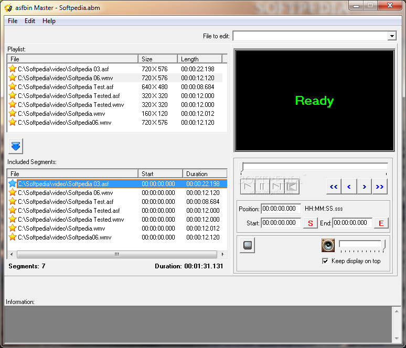Click star icon of Softpedia Test.asf in Playlist

13,86
